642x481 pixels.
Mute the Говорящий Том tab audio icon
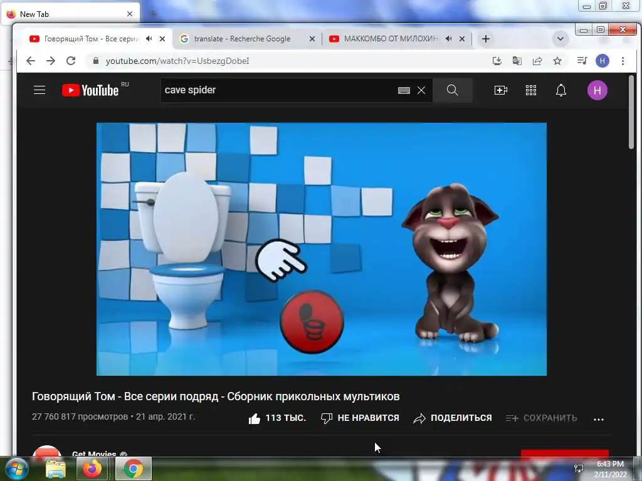coord(149,38)
